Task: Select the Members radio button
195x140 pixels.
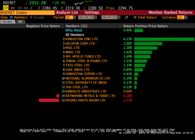Action: click(11, 17)
